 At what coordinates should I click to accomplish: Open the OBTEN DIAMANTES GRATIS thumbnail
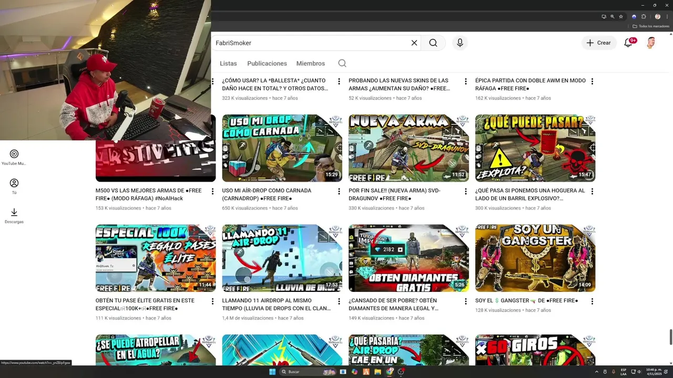(x=409, y=258)
